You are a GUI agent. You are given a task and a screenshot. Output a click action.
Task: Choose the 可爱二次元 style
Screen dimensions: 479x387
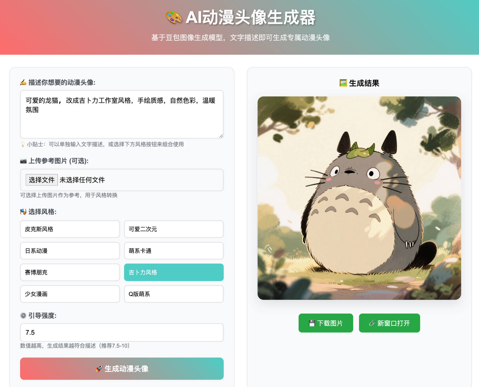[x=174, y=229]
